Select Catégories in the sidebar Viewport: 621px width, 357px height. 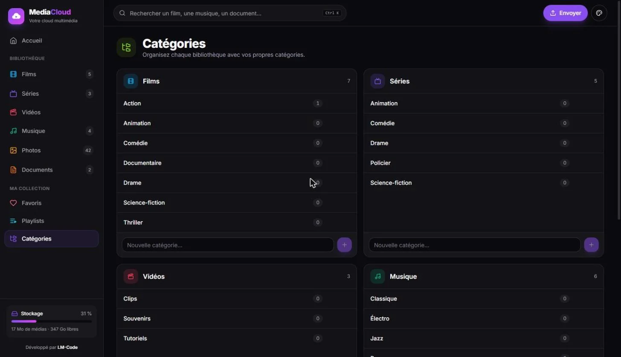(52, 239)
